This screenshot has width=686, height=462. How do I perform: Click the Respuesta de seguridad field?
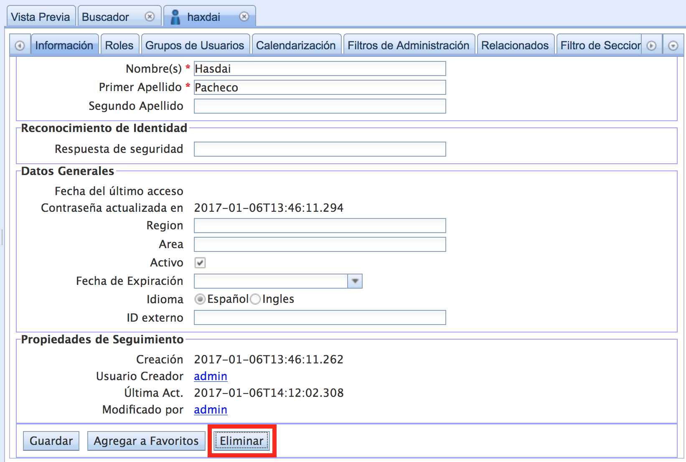tap(320, 149)
